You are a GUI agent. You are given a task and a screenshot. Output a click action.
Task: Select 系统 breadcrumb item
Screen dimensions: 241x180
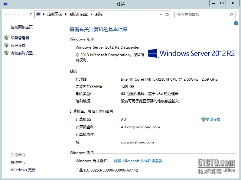[x=99, y=14]
